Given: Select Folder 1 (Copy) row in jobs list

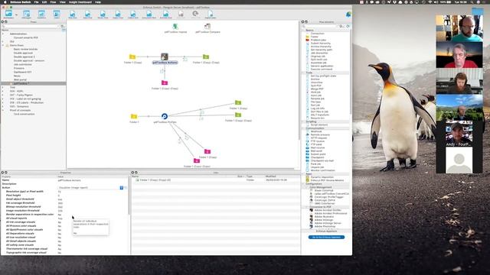Looking at the screenshot, I should (x=215, y=180).
